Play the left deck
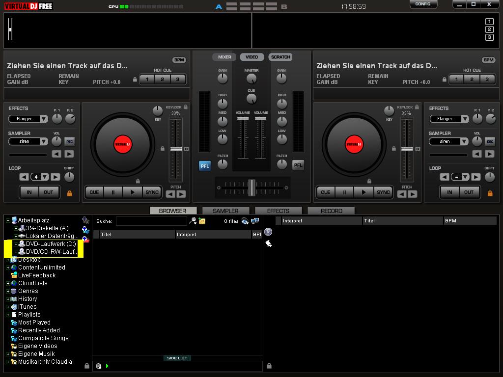Screen dimensions: 503x377 pyautogui.click(x=132, y=192)
